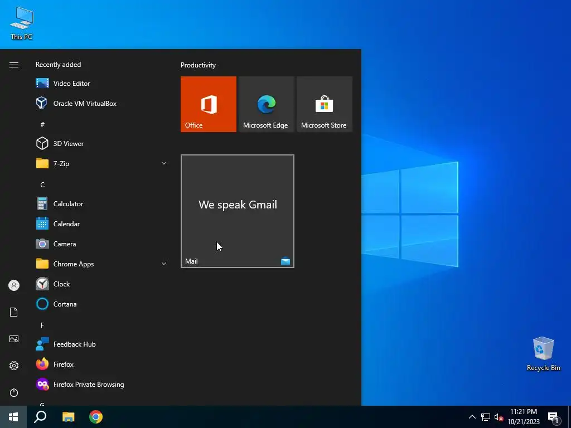Open the Mail live tile
The width and height of the screenshot is (571, 428).
[238, 211]
